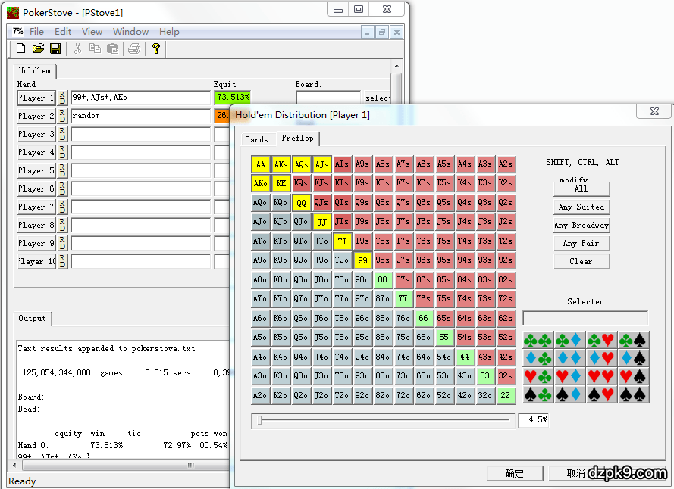The image size is (674, 489).
Task: Choose the spade-spade suit combination
Action: [634, 394]
